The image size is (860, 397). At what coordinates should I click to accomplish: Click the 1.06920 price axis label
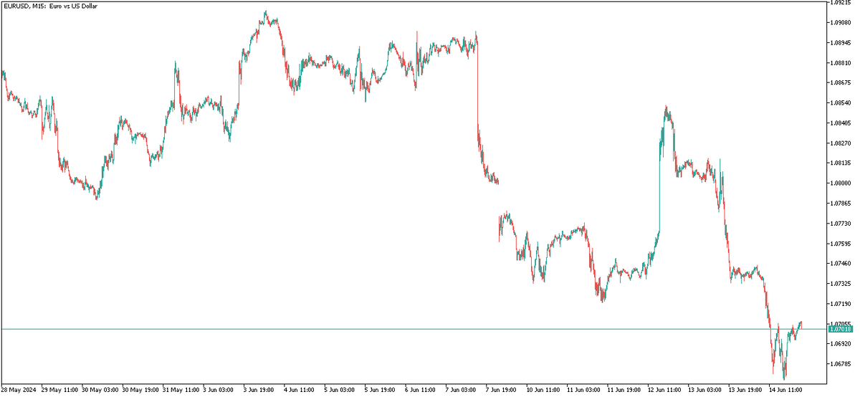point(841,343)
